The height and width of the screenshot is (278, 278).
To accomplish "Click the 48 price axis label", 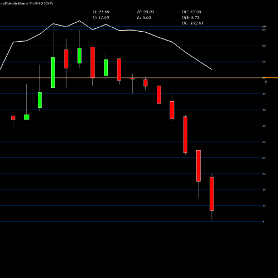I will [264, 94].
